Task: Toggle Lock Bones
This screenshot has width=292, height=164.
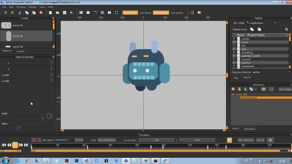Action: point(145,13)
